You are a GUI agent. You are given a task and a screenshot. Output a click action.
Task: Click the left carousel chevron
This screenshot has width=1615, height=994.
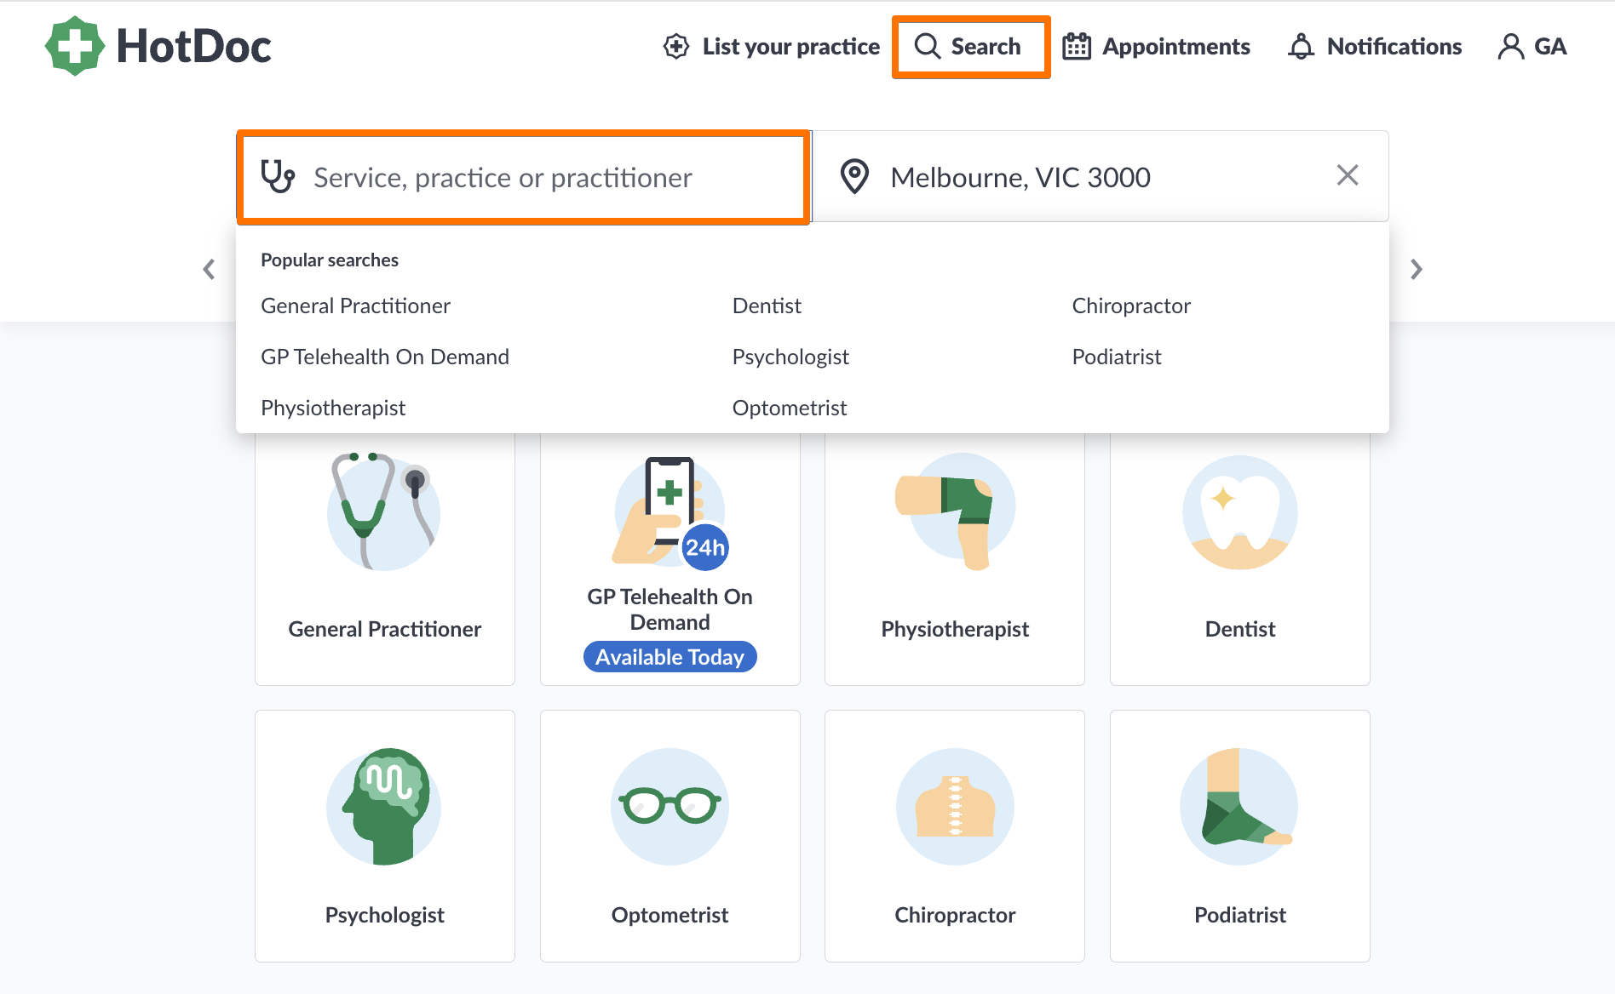(x=209, y=270)
